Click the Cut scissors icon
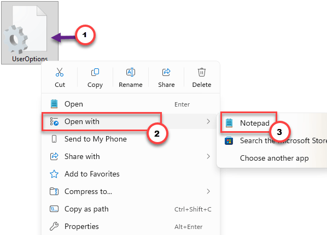Screen dimensions: 327x235 pyautogui.click(x=60, y=72)
